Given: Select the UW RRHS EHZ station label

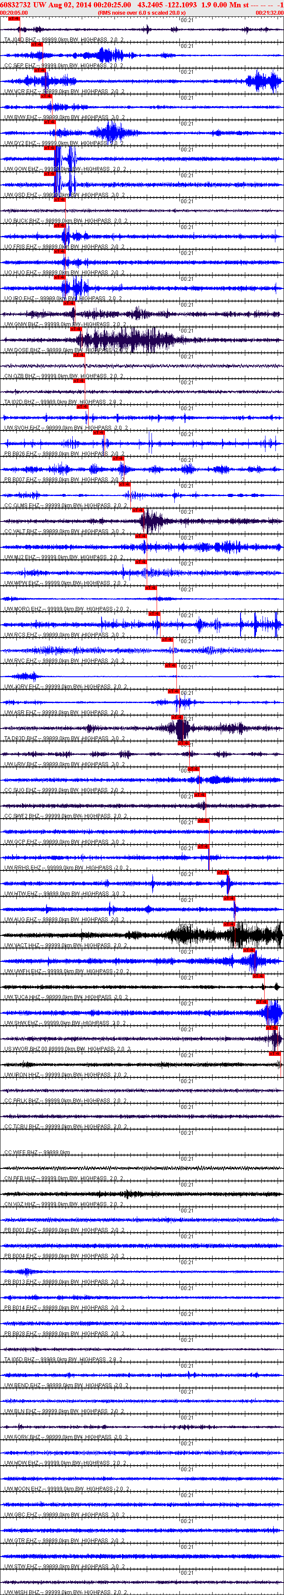Looking at the screenshot, I should coord(67,868).
